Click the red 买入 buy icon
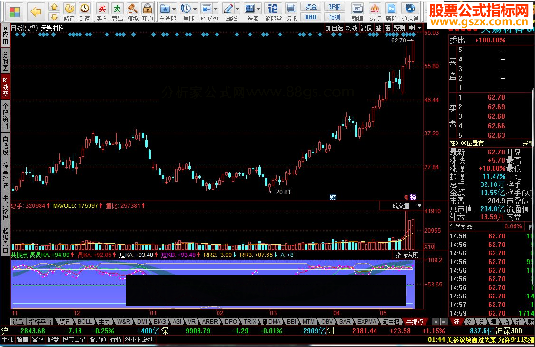 pyautogui.click(x=102, y=12)
